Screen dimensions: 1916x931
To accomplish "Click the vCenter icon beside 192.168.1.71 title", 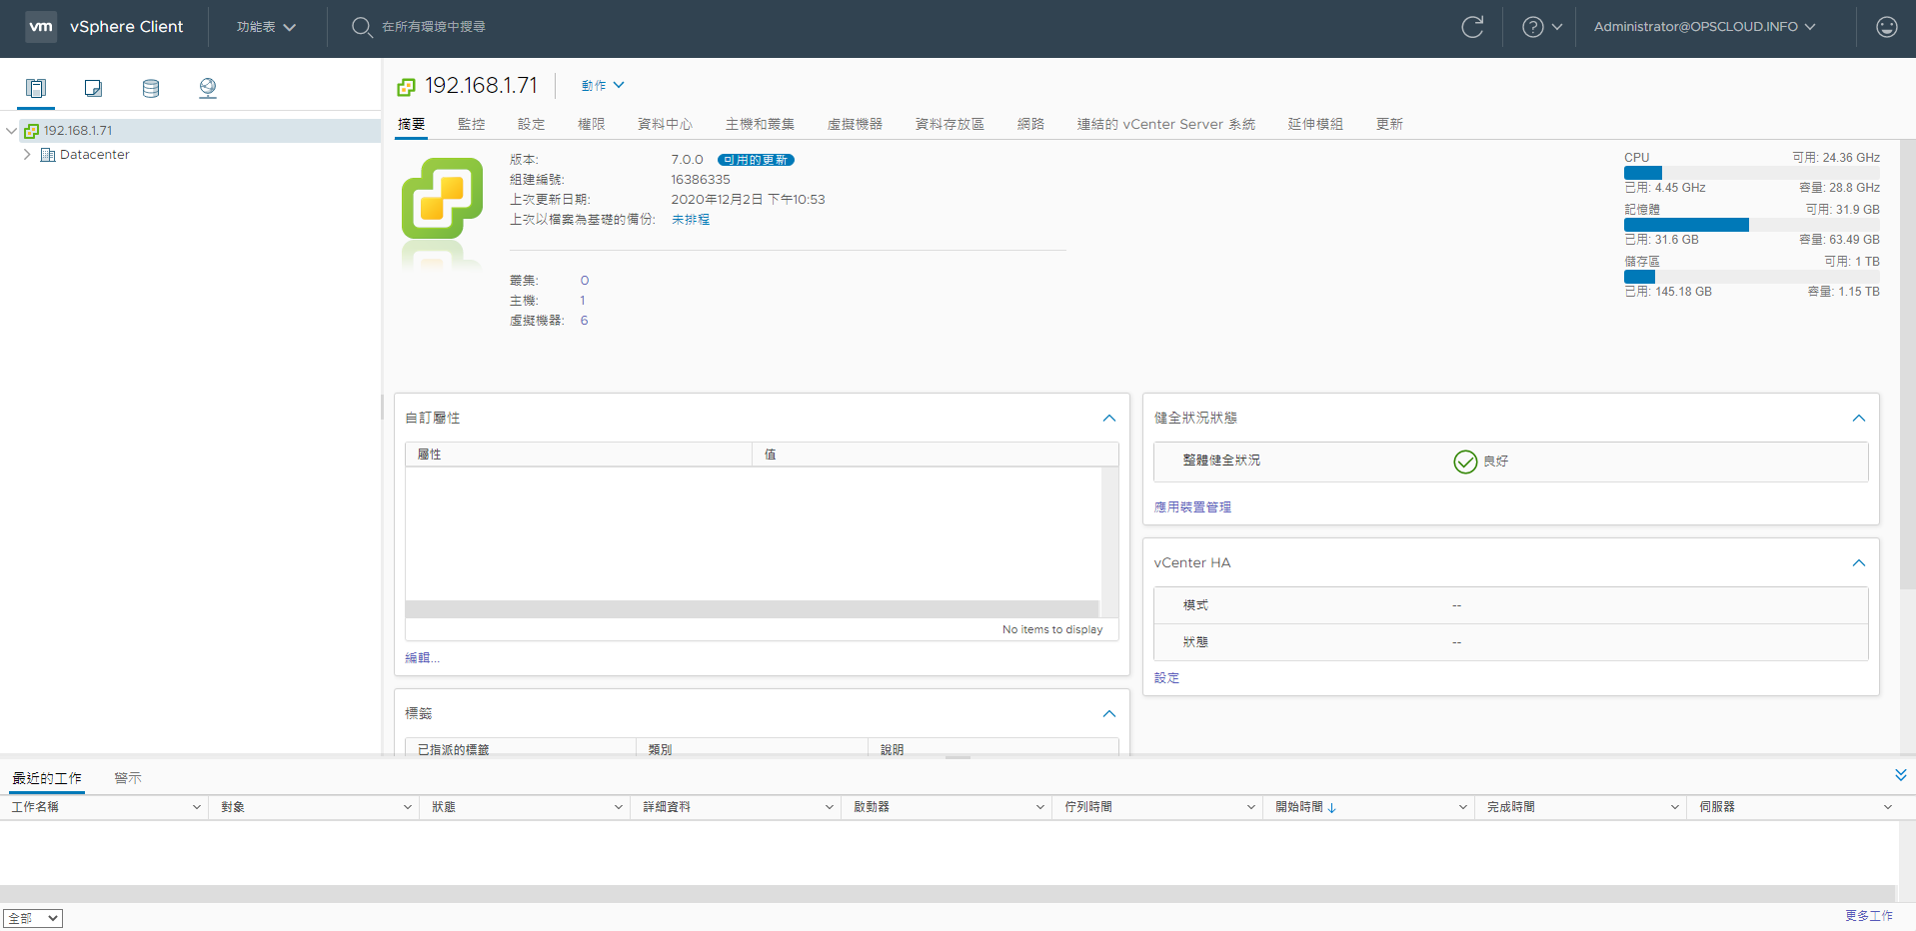I will [406, 87].
